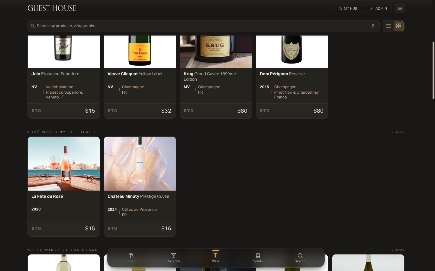435x271 pixels.
Task: Click the $15 price on Jeio card
Action: pos(90,111)
